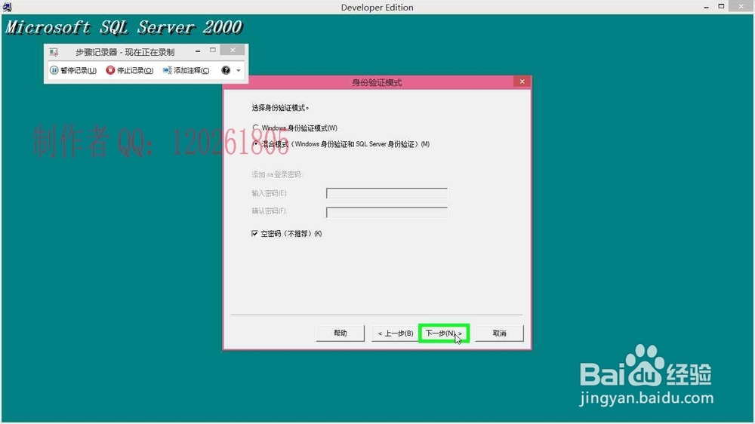Cancel setup with the 取消 button
The image size is (755, 424).
click(x=499, y=333)
